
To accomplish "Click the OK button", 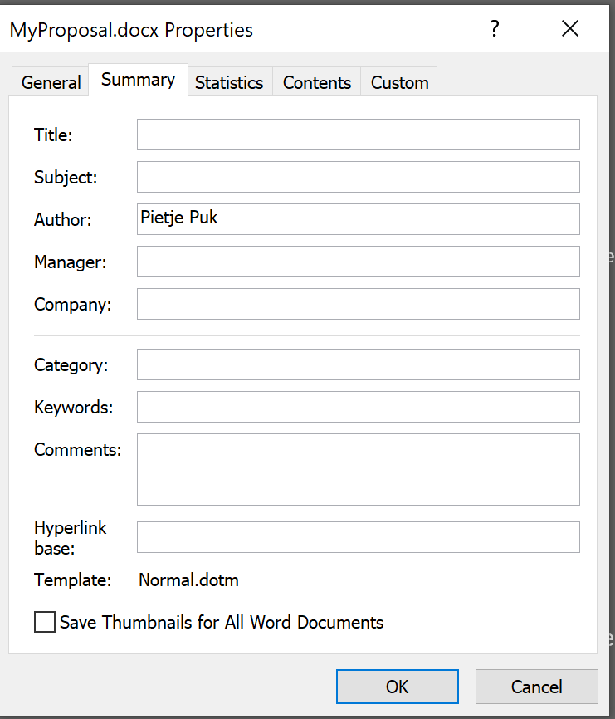I will pyautogui.click(x=397, y=687).
